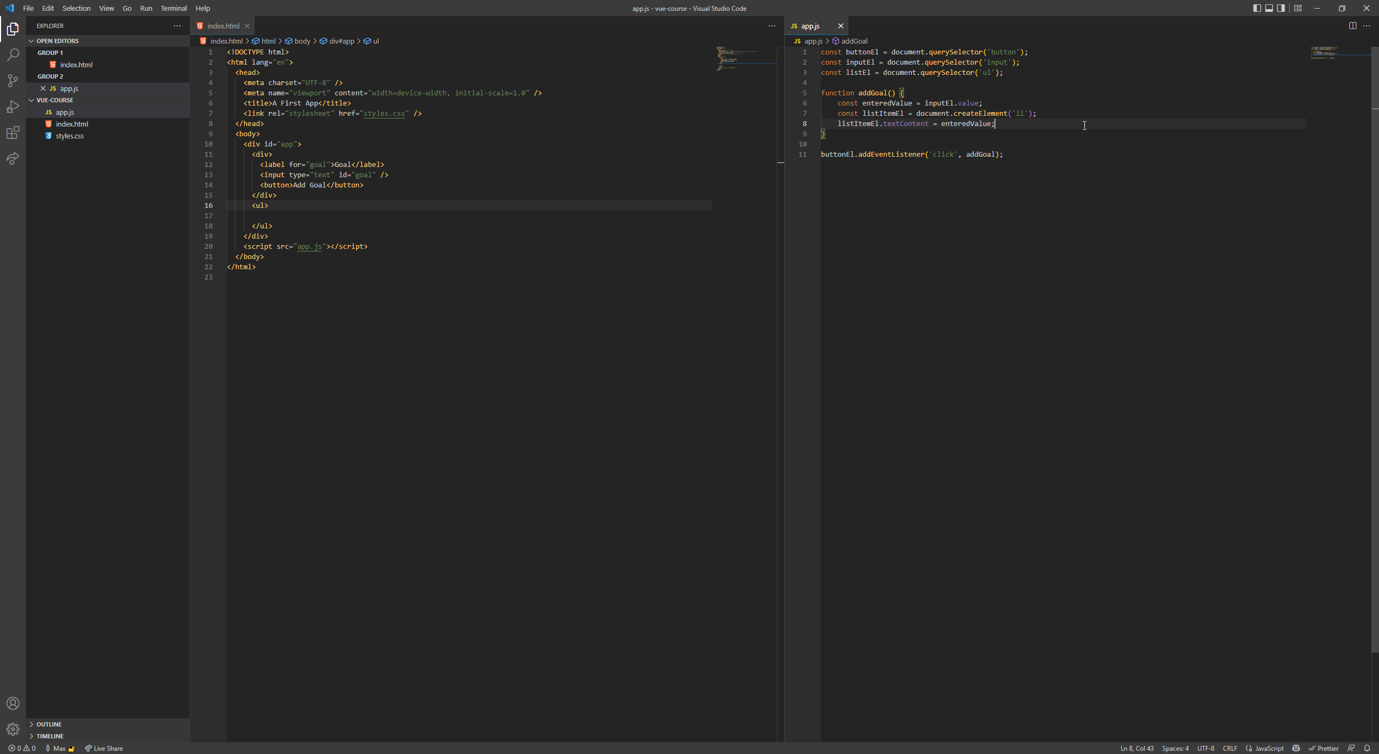Open the Source Control view
Image resolution: width=1379 pixels, height=754 pixels.
13,81
